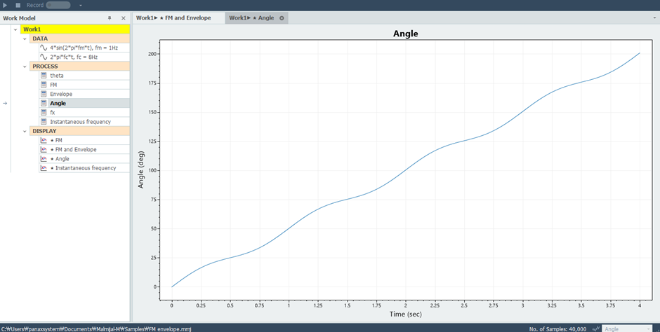Select the PROCESS group header

coord(80,67)
